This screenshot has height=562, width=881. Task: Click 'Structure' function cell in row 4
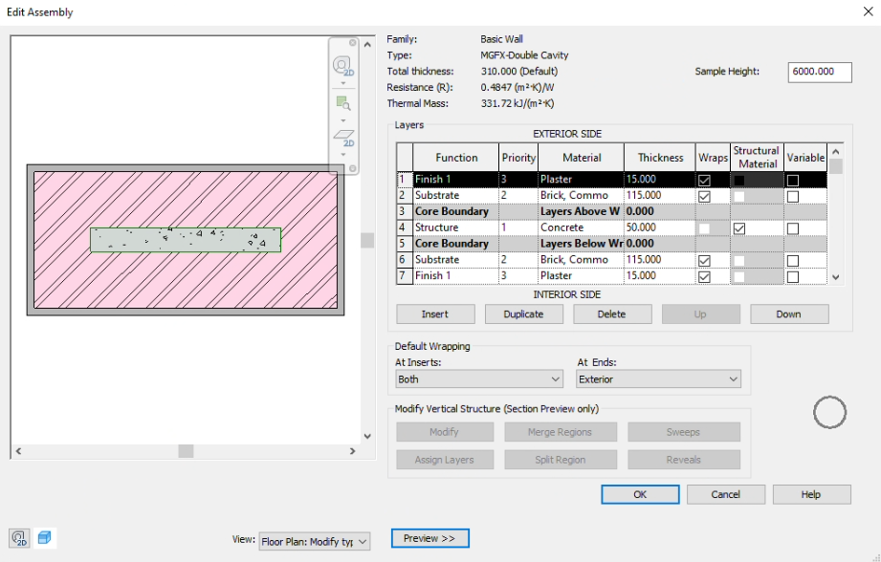click(455, 227)
